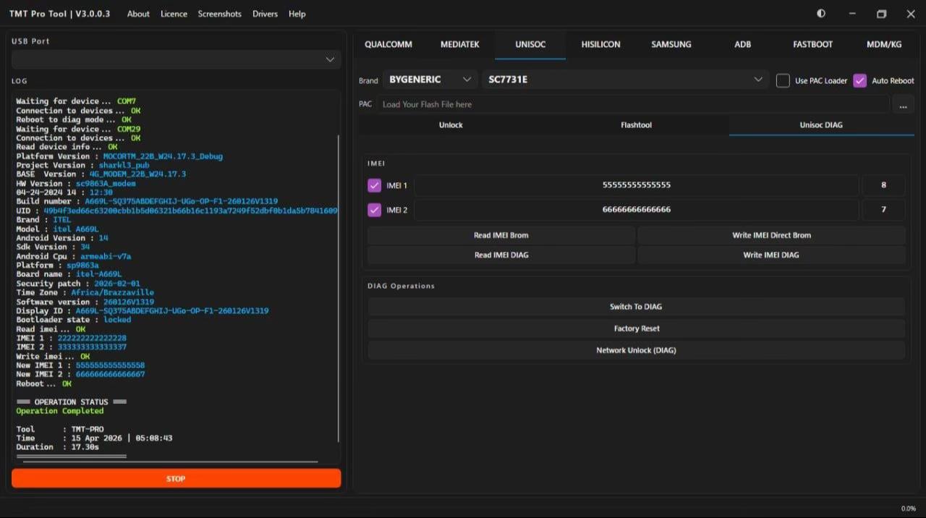Click the Operation Completed log line
This screenshot has width=926, height=518.
[x=60, y=411]
